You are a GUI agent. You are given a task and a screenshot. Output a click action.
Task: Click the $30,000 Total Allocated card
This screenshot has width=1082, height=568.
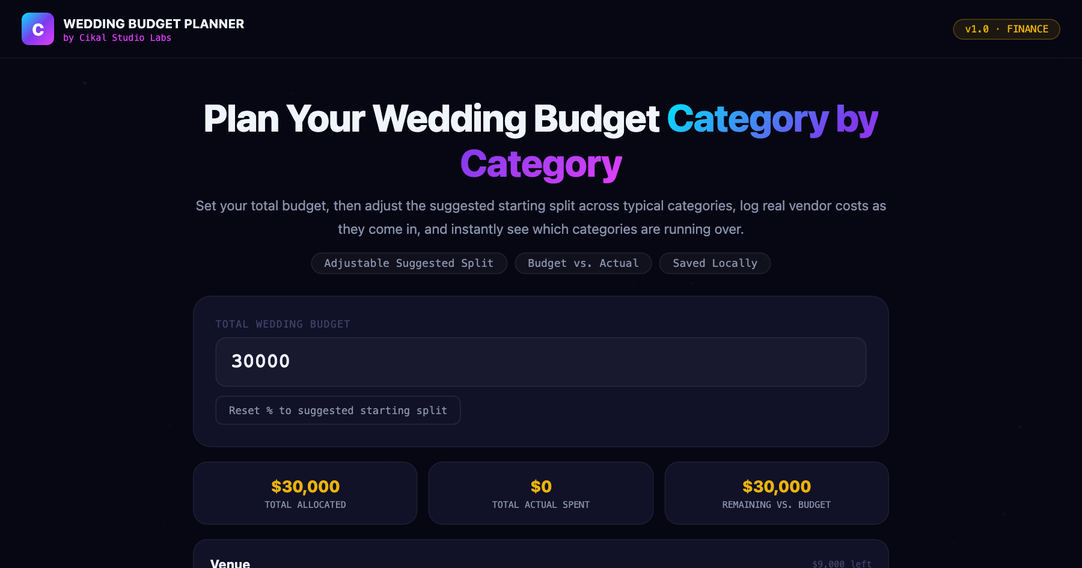(x=305, y=493)
